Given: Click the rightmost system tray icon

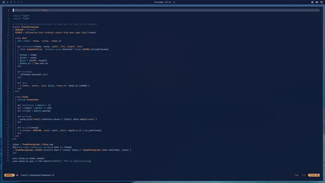Looking at the screenshot, I should coord(321,2).
